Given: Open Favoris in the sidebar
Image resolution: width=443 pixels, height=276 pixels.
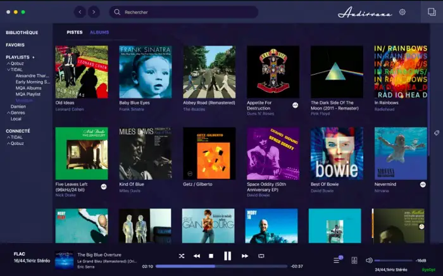Looking at the screenshot, I should pos(15,45).
